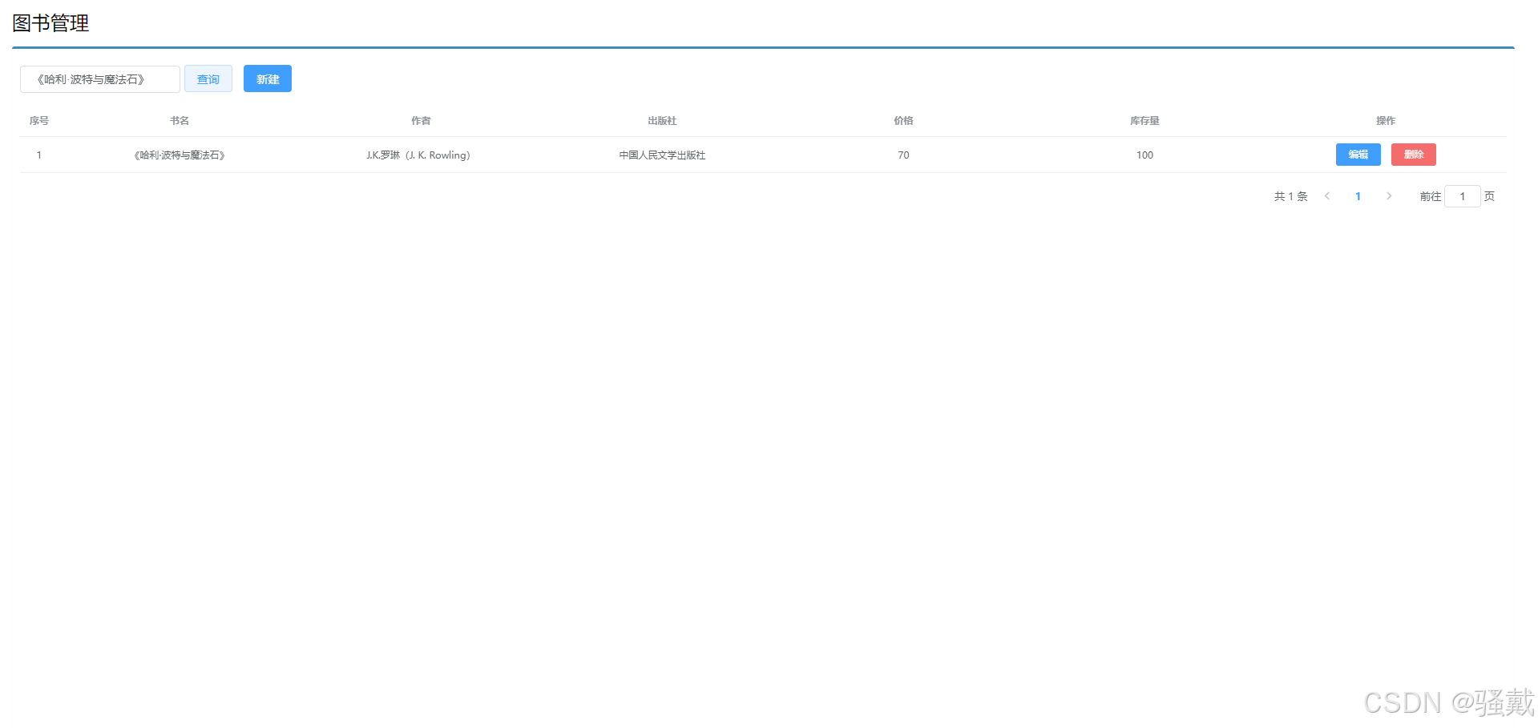Viewport: 1538px width, 728px height.
Task: Click the 序号 column header
Action: 38,120
